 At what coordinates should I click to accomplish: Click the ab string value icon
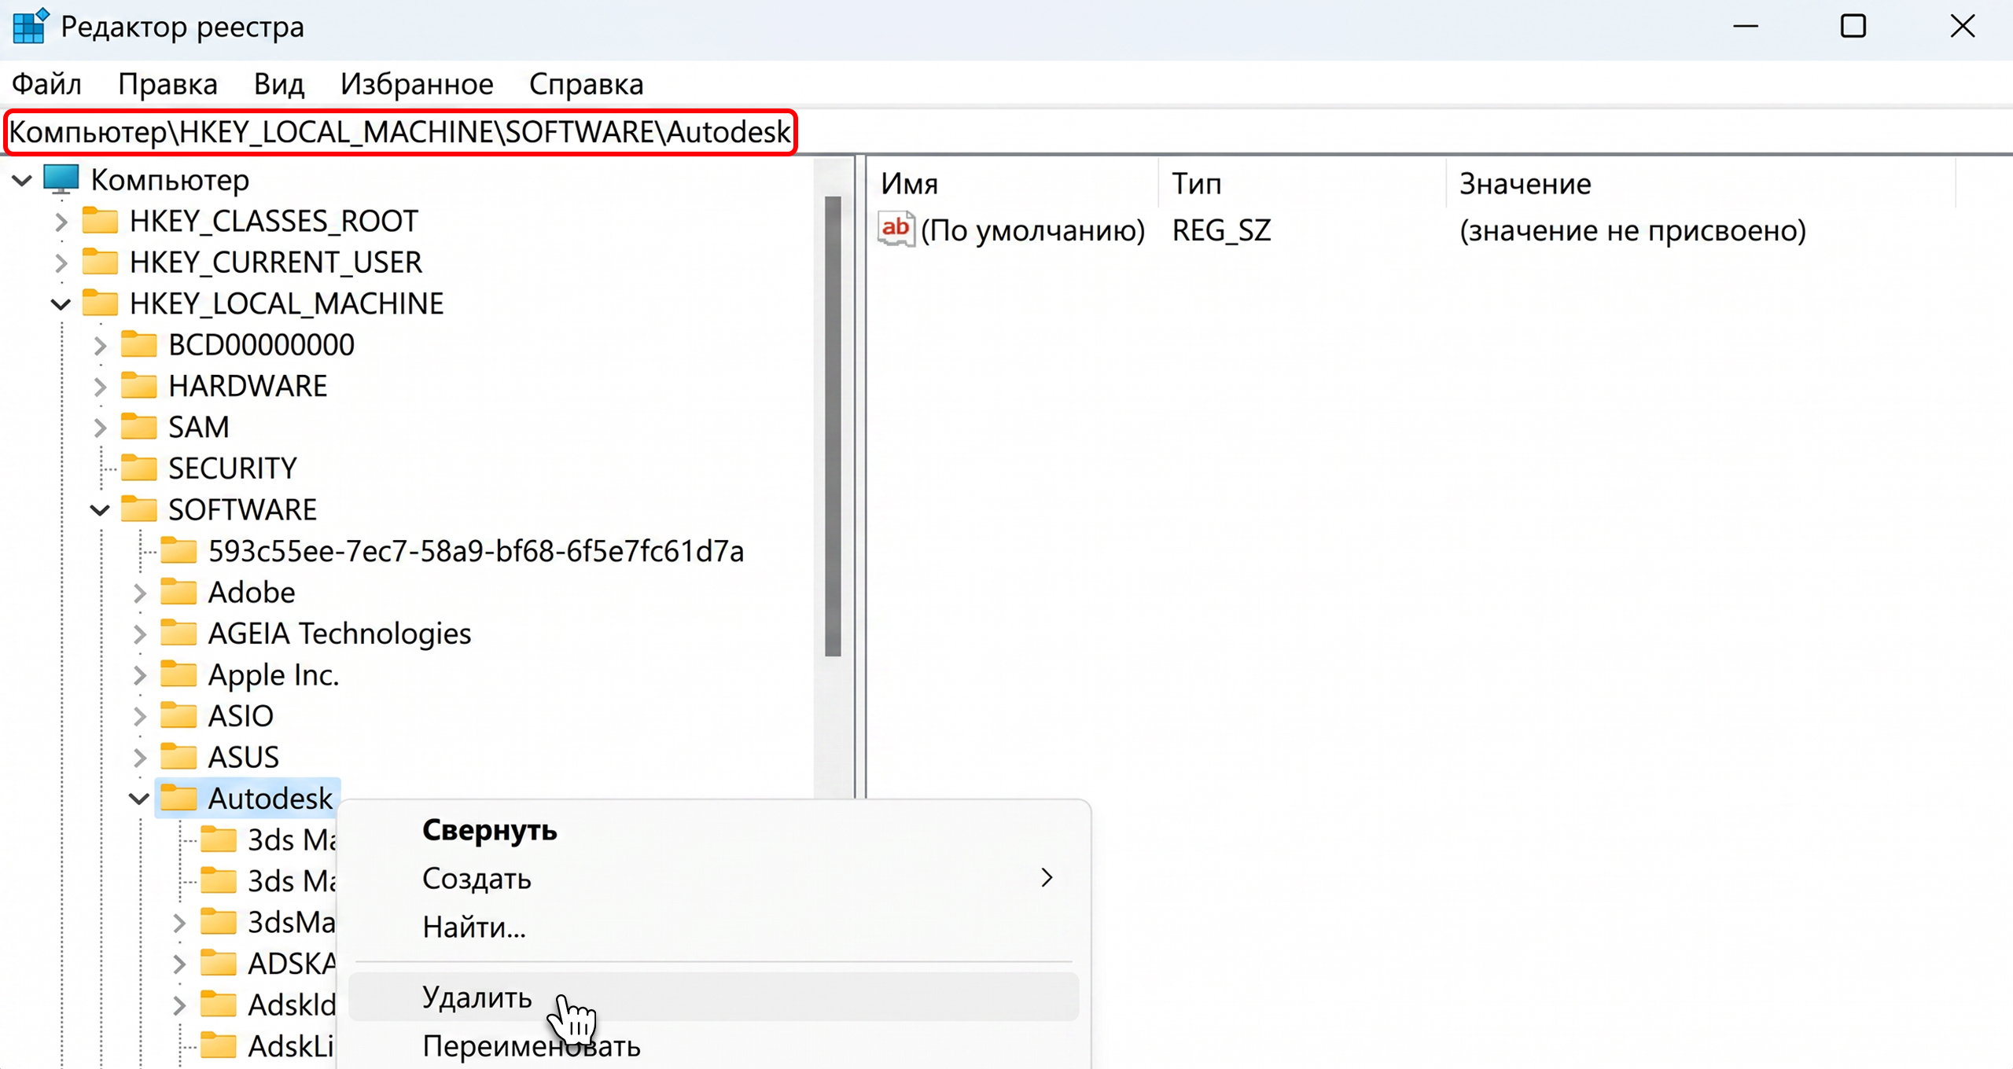[896, 230]
